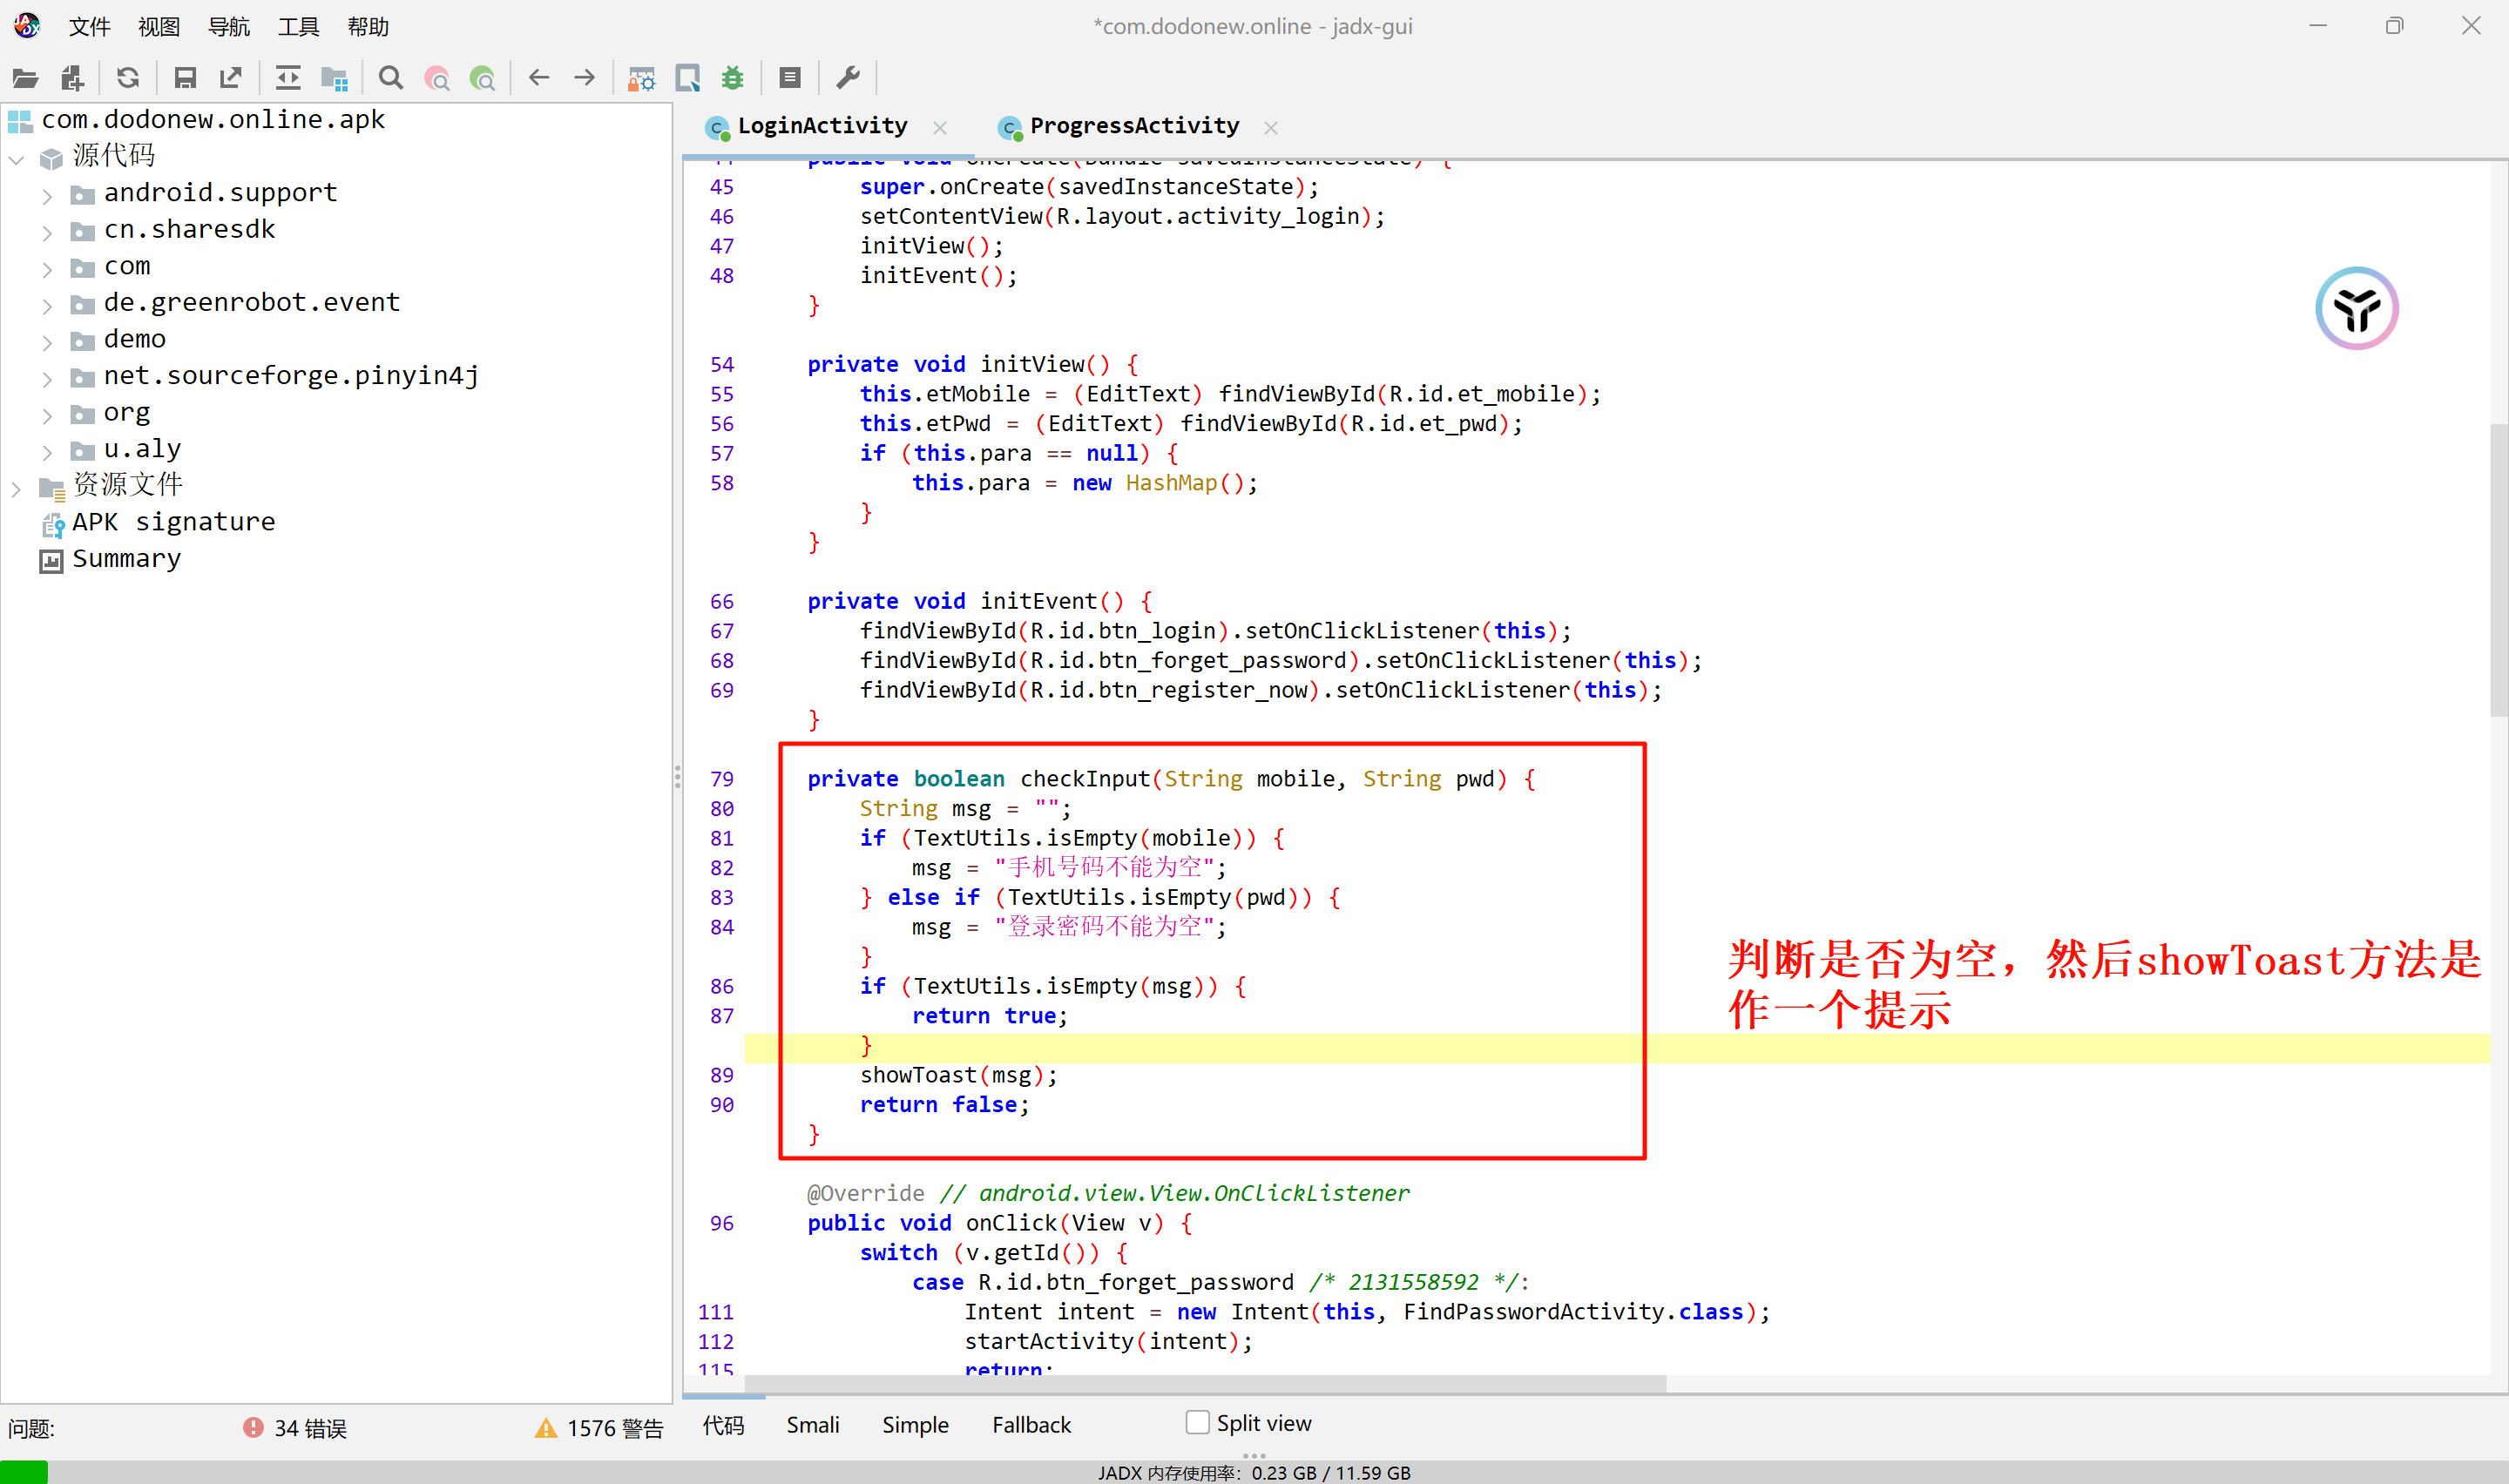Expand the 资源文件 resources node
Image resolution: width=2509 pixels, height=1484 pixels.
coord(16,488)
